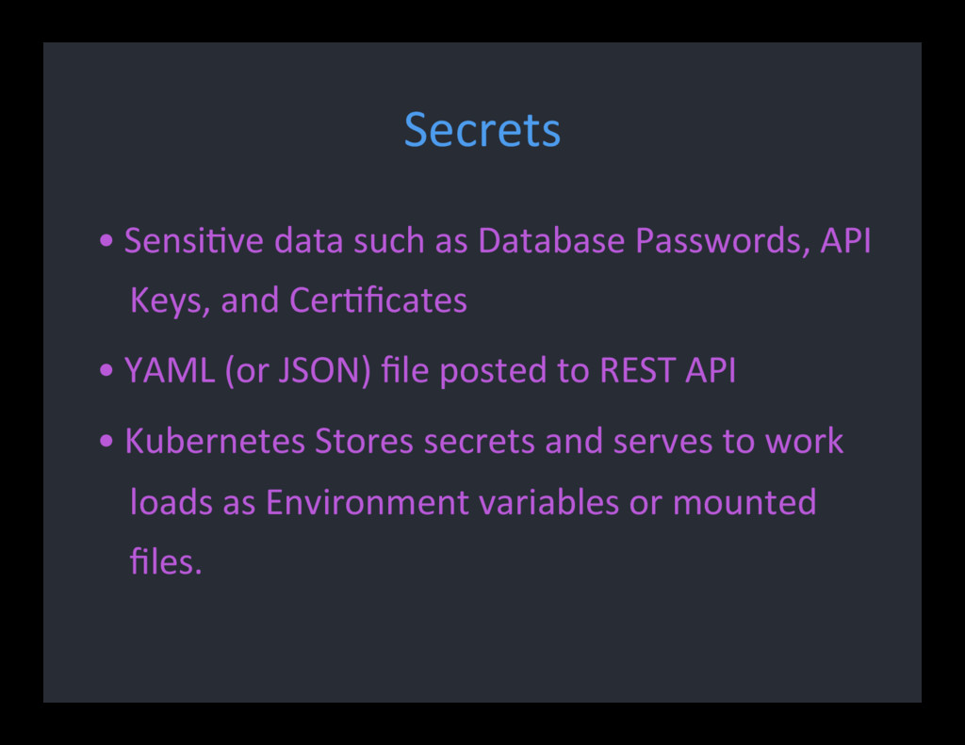Click the words Environment variables

click(x=442, y=502)
